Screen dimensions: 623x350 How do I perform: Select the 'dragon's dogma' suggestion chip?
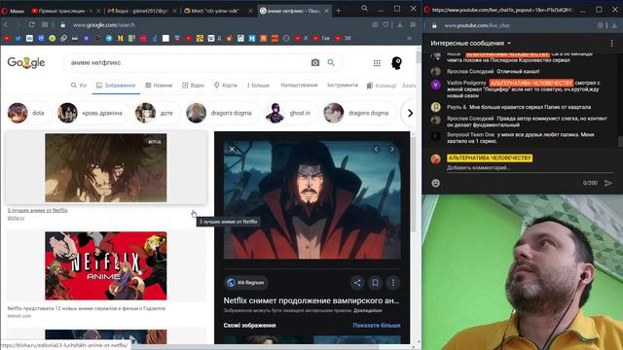tap(224, 113)
